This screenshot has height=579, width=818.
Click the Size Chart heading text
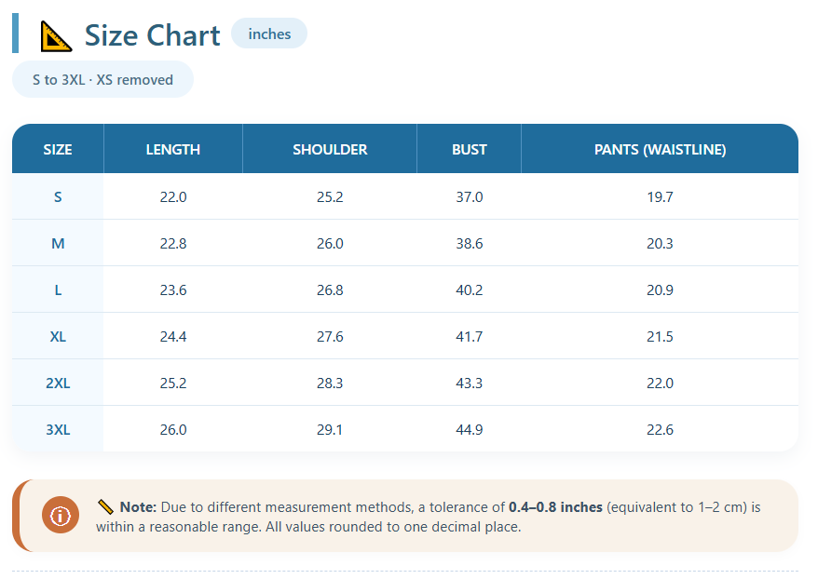pyautogui.click(x=152, y=35)
